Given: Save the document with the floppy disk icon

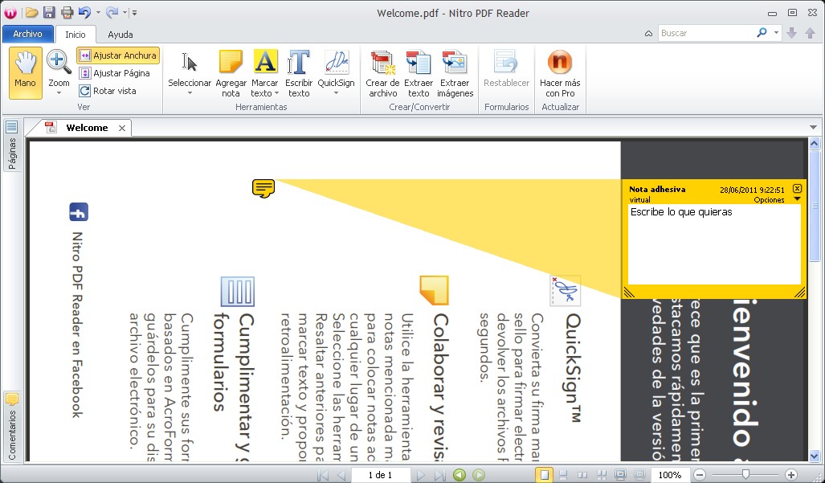Looking at the screenshot, I should (50, 13).
